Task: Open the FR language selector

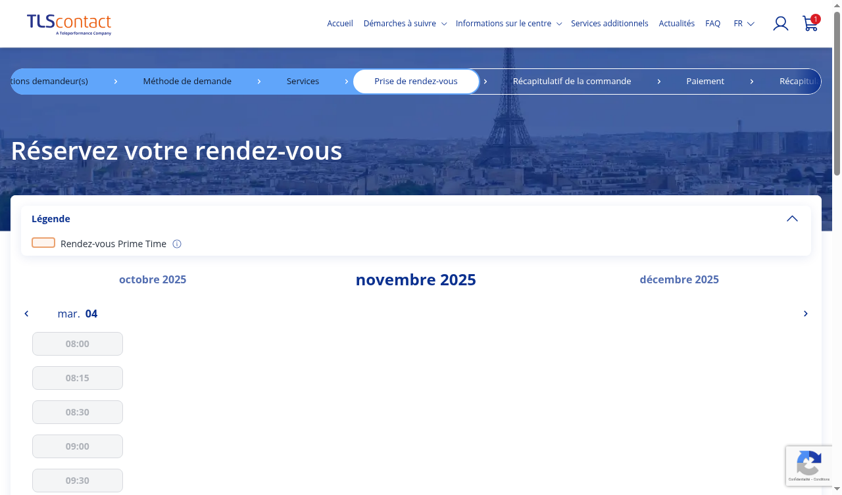Action: [743, 23]
